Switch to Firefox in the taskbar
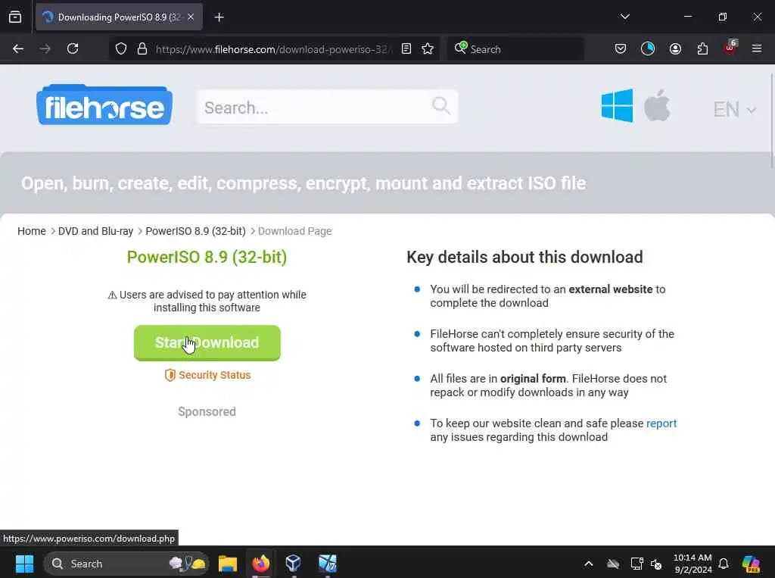Viewport: 775px width, 578px height. [261, 564]
